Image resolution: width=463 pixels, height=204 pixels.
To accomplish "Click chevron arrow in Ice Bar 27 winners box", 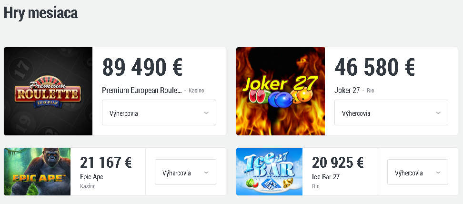I will [438, 173].
